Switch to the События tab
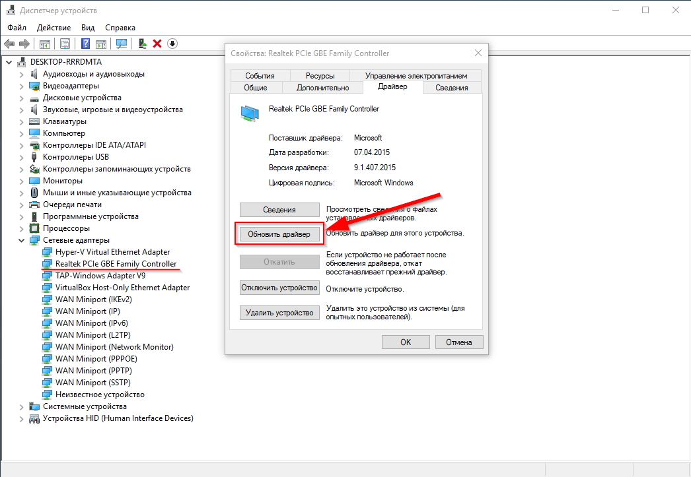 coord(260,76)
